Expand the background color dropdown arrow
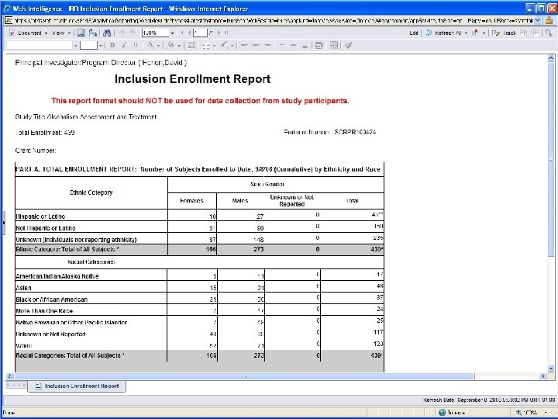 tap(179, 46)
